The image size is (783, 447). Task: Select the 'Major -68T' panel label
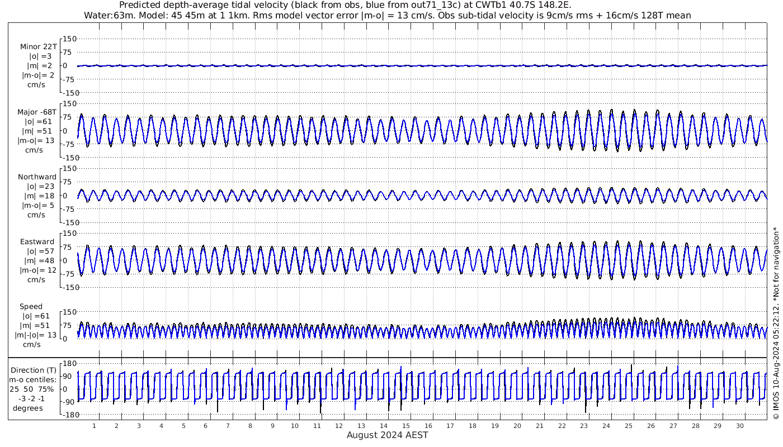click(x=37, y=112)
